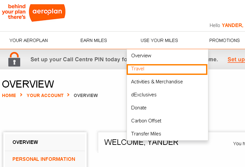Open the YOUR AEROPLAN menu
Screen dimensions: 245x167
tap(28, 40)
